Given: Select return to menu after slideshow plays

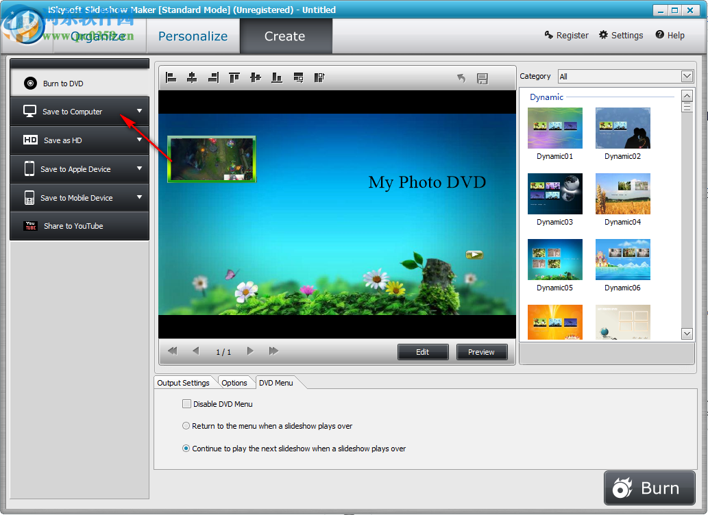Looking at the screenshot, I should pos(186,425).
